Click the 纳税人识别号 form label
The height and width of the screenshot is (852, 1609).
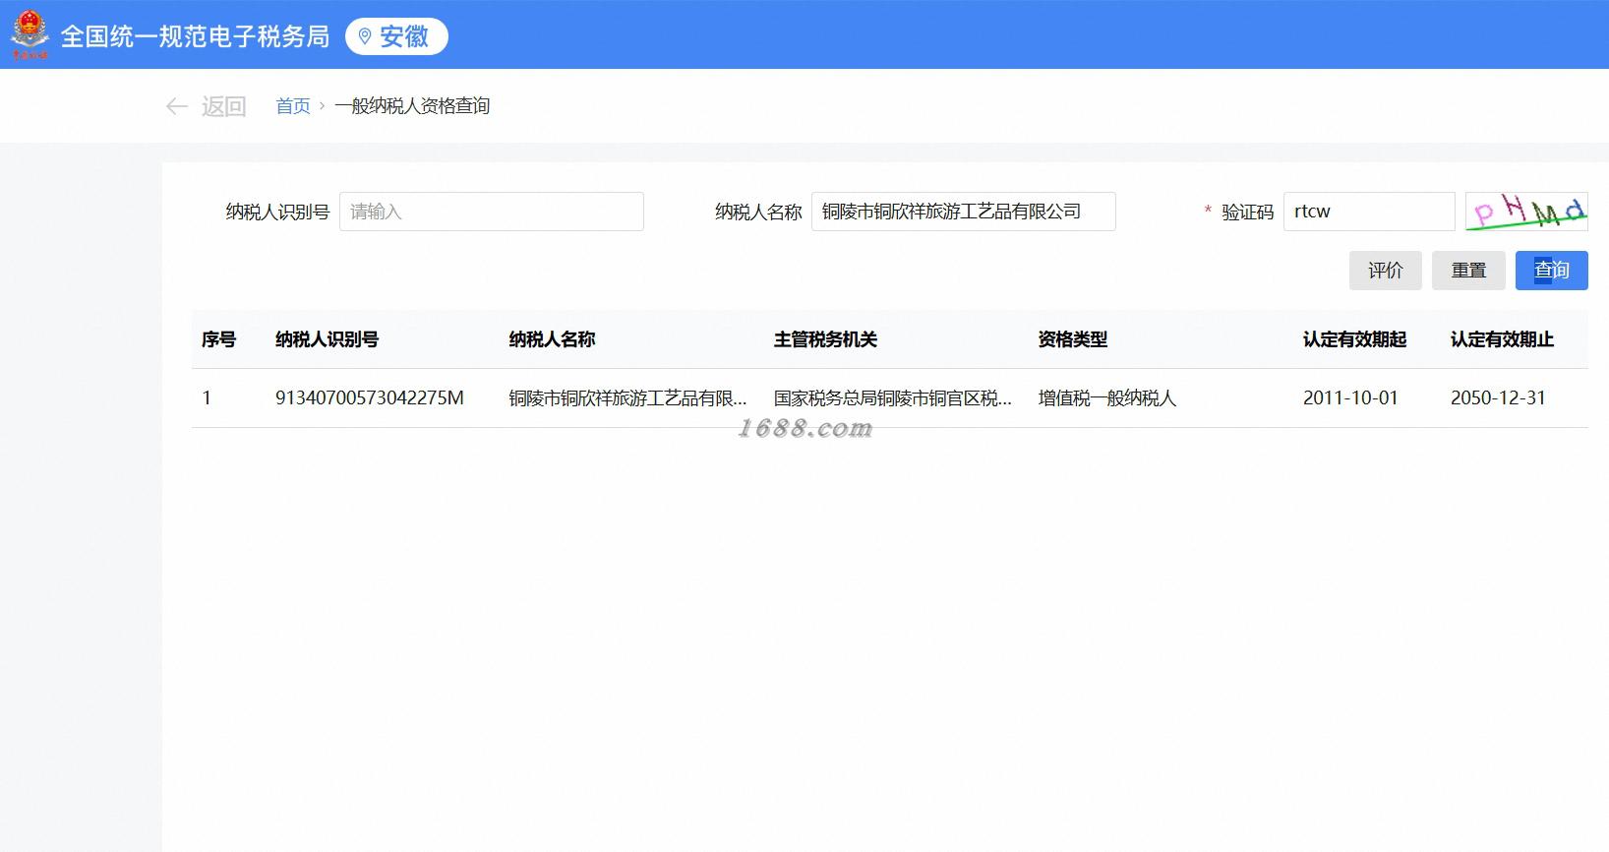coord(277,212)
